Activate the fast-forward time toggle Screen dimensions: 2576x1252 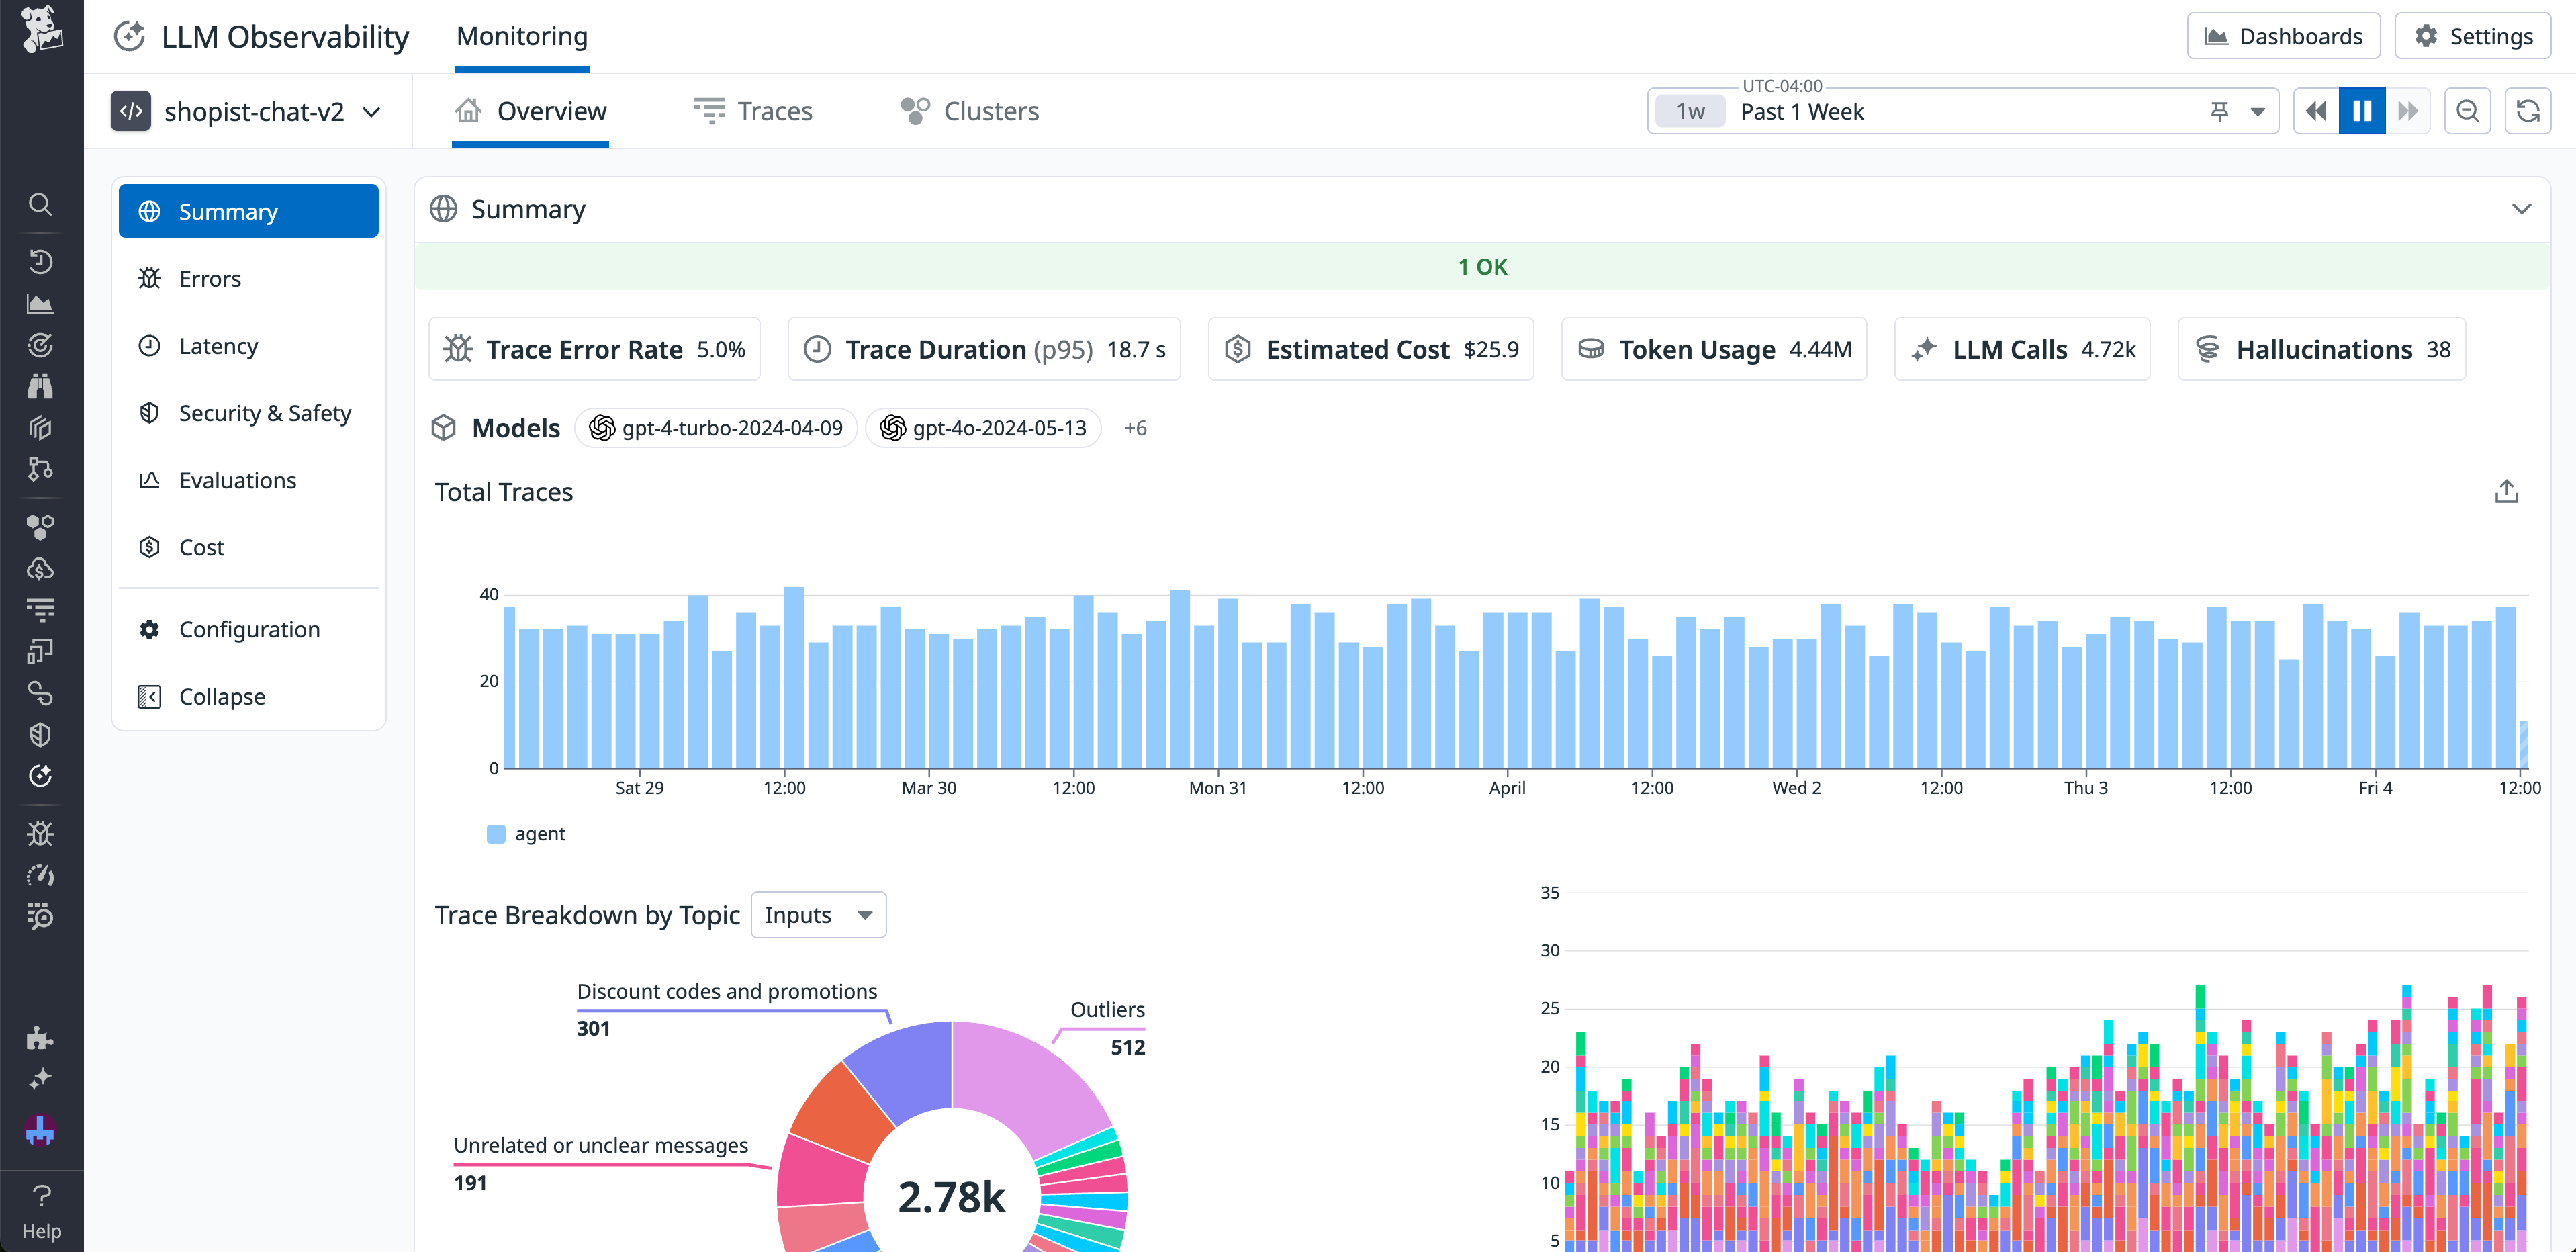[2409, 111]
